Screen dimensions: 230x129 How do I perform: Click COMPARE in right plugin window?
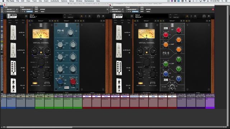(x=135, y=11)
